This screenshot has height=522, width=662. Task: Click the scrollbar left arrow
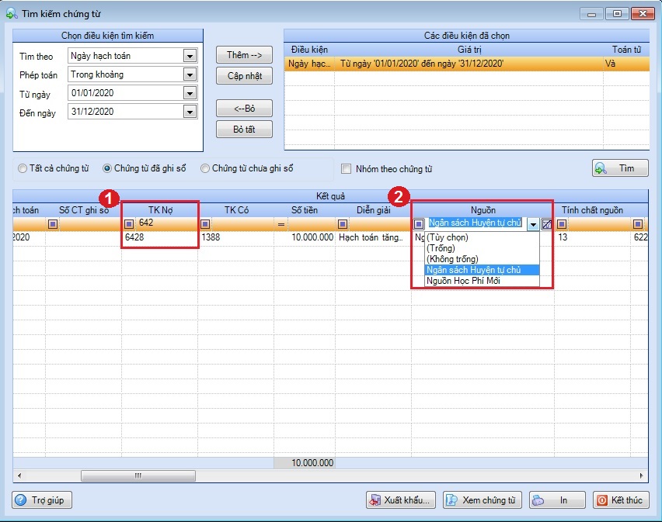pyautogui.click(x=19, y=475)
